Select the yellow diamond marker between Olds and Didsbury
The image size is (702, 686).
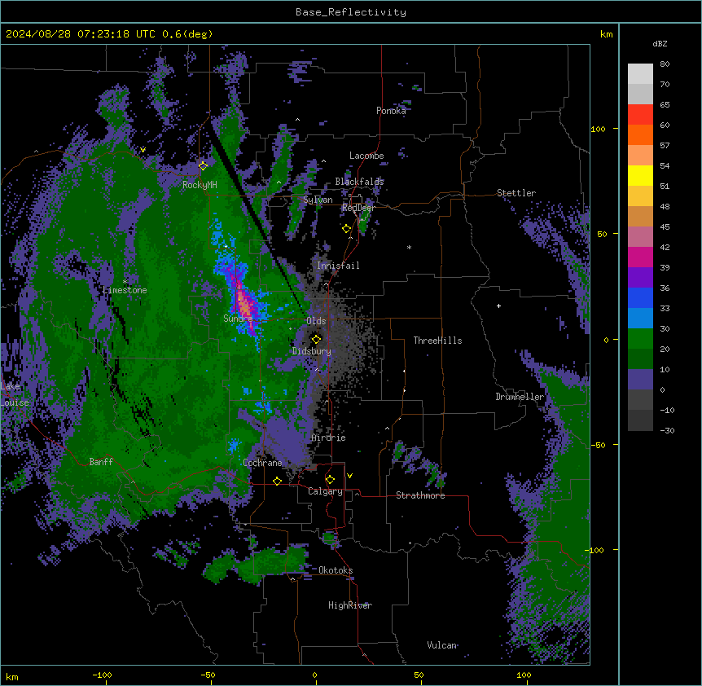tap(317, 339)
